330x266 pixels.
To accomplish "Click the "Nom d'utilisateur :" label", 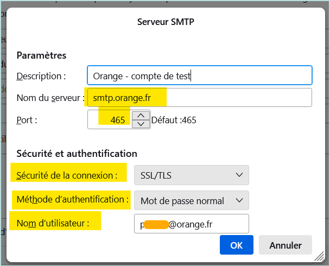I will pos(53,223).
